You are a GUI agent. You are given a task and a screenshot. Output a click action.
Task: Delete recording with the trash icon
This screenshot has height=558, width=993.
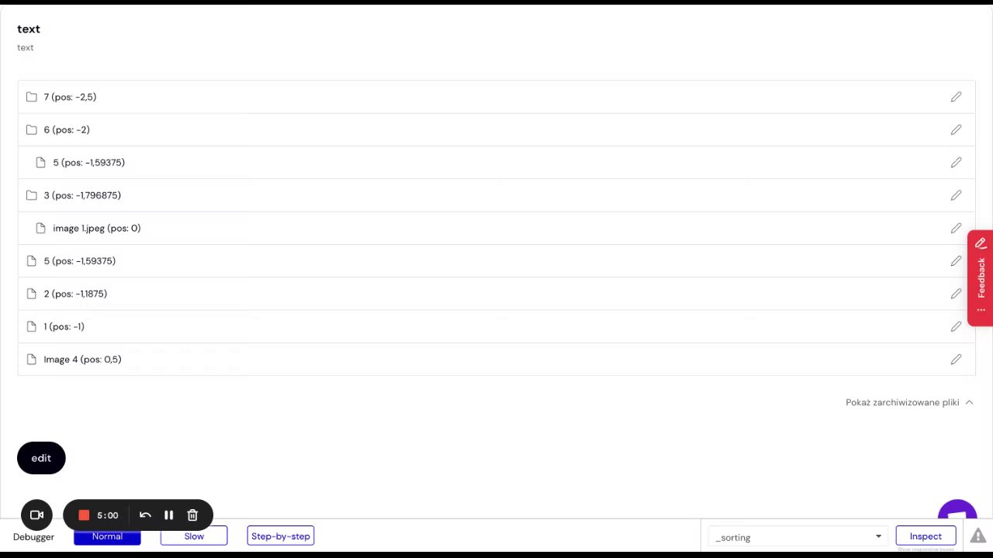tap(192, 515)
